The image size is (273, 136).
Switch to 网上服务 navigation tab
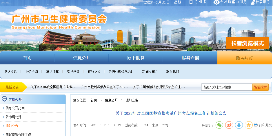point(136,58)
